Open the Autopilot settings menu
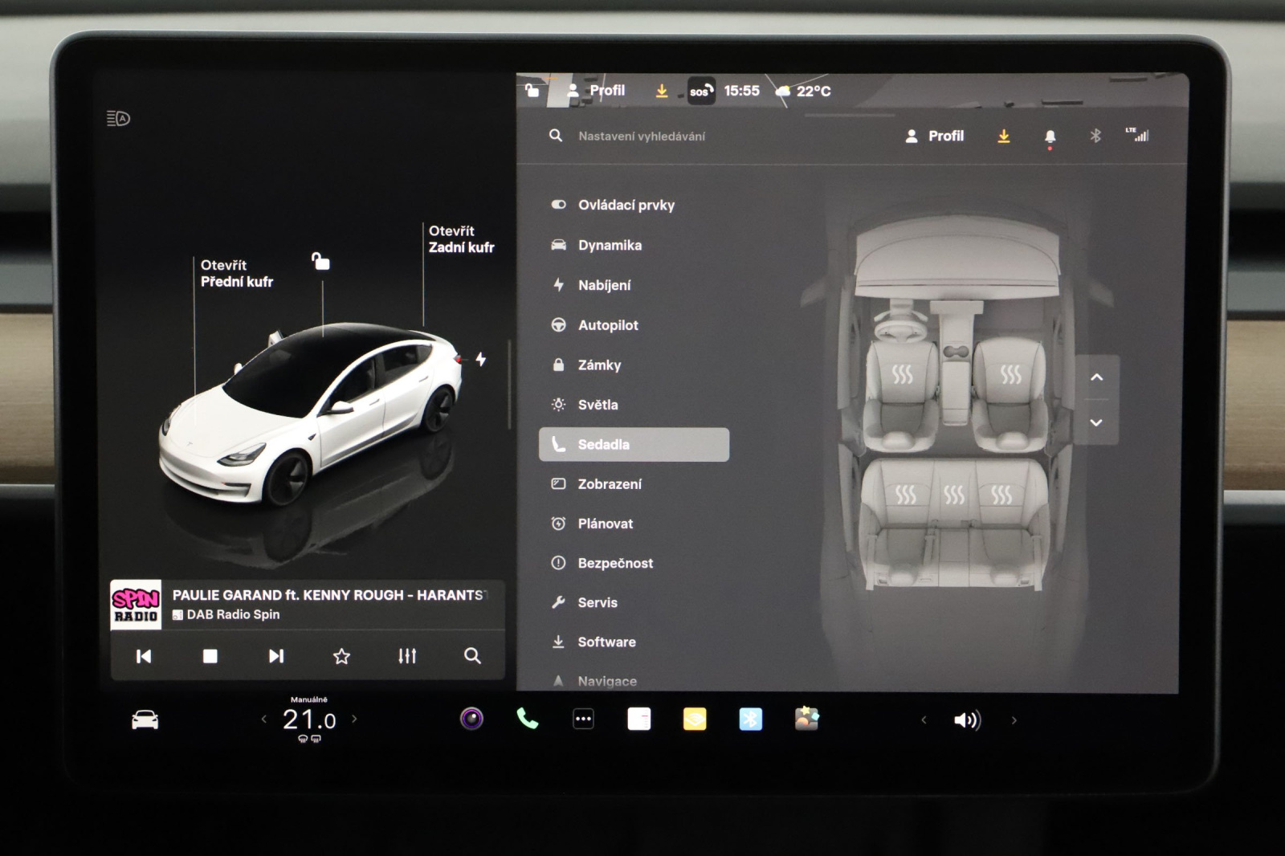The height and width of the screenshot is (856, 1285). pos(607,325)
